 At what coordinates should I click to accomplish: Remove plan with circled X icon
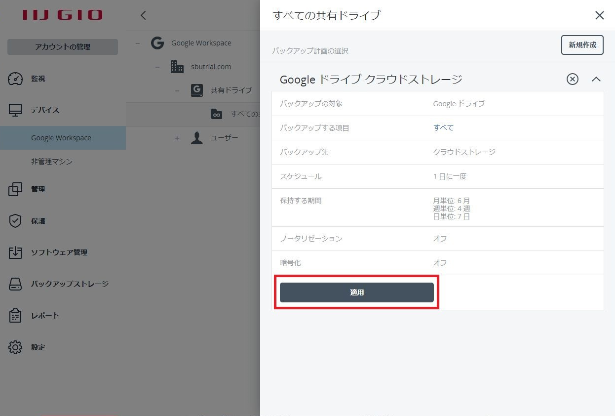(x=572, y=79)
